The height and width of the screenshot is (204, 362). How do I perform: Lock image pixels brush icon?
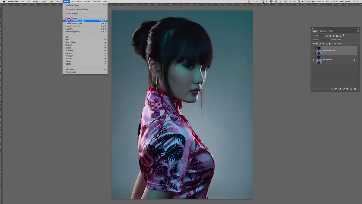[320, 44]
